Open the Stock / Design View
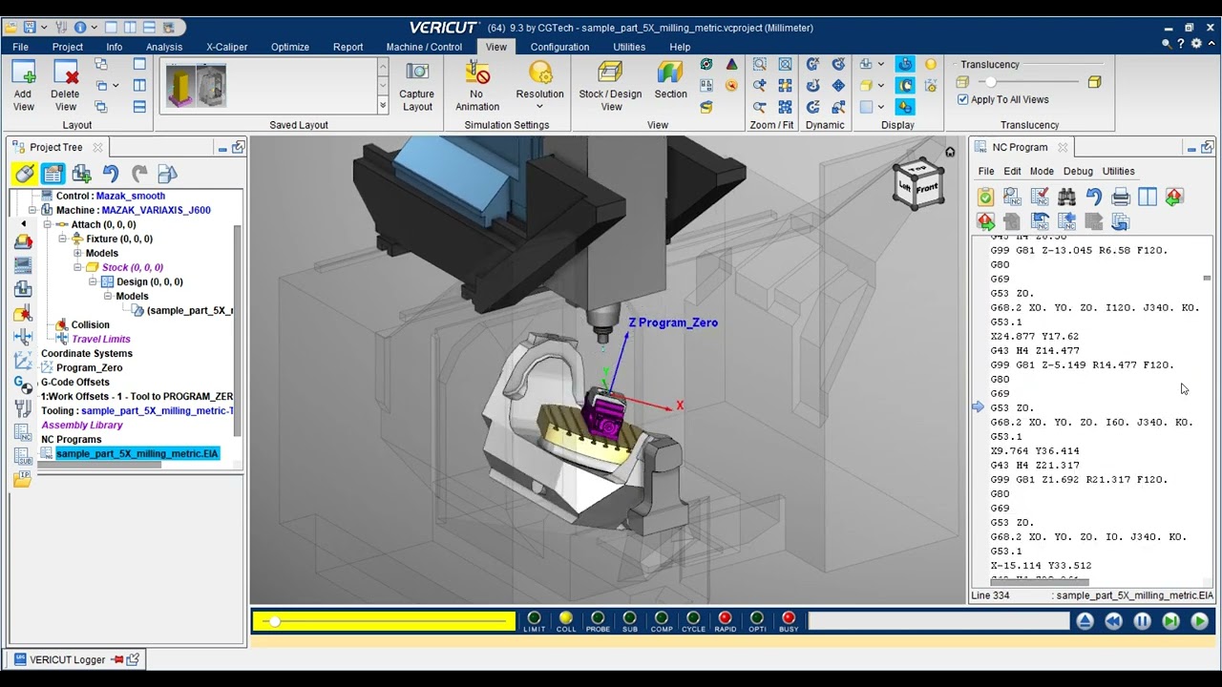 (x=610, y=73)
